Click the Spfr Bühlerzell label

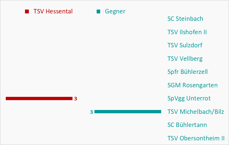click(188, 72)
